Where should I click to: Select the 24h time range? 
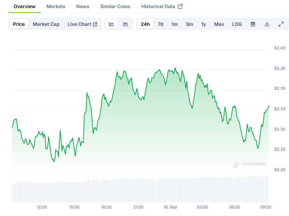click(145, 24)
